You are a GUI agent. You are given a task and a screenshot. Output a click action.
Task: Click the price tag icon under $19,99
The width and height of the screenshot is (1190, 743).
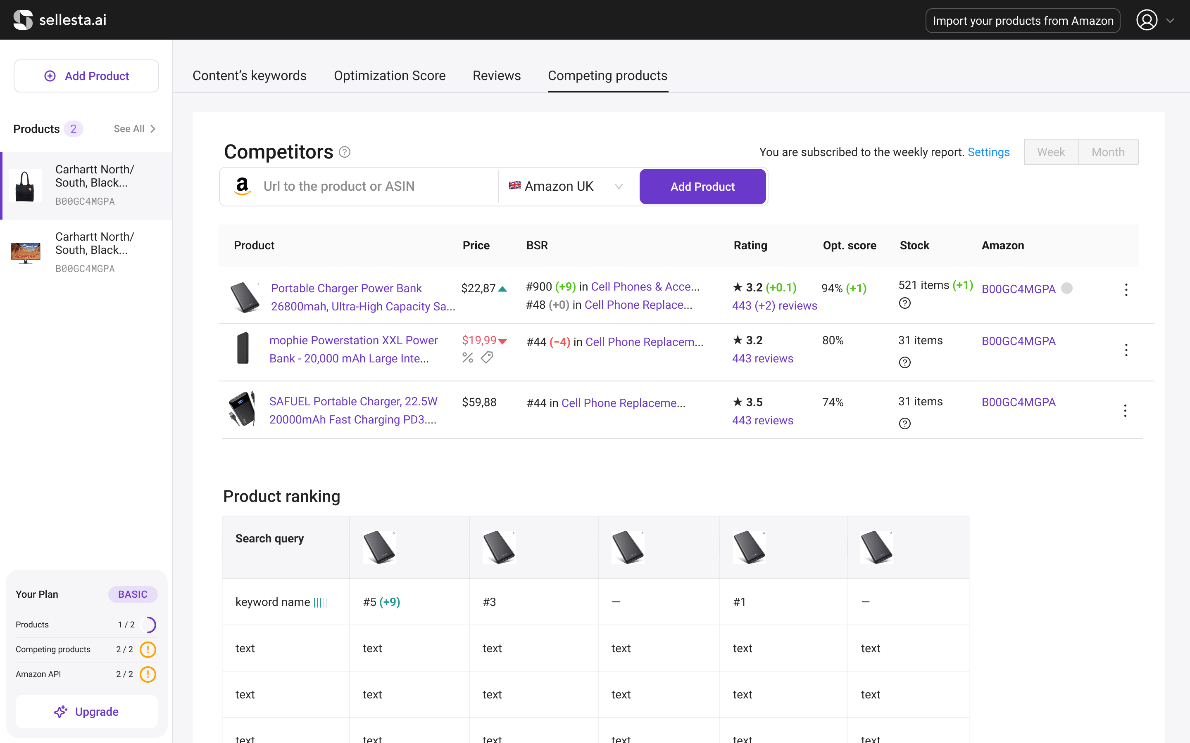click(487, 357)
